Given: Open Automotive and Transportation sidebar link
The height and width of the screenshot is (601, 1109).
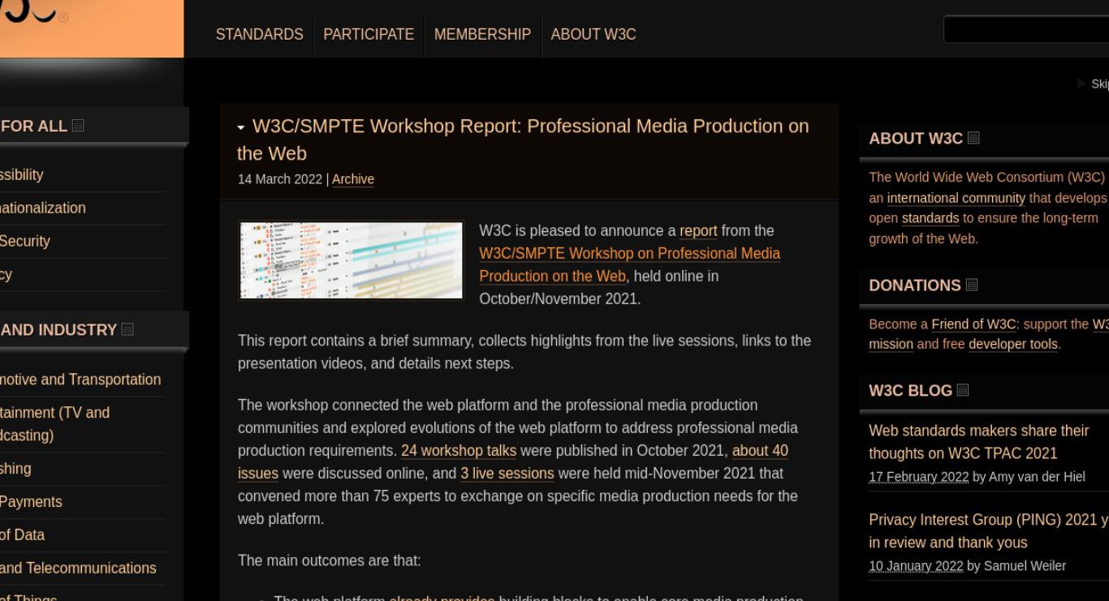Looking at the screenshot, I should coord(80,380).
